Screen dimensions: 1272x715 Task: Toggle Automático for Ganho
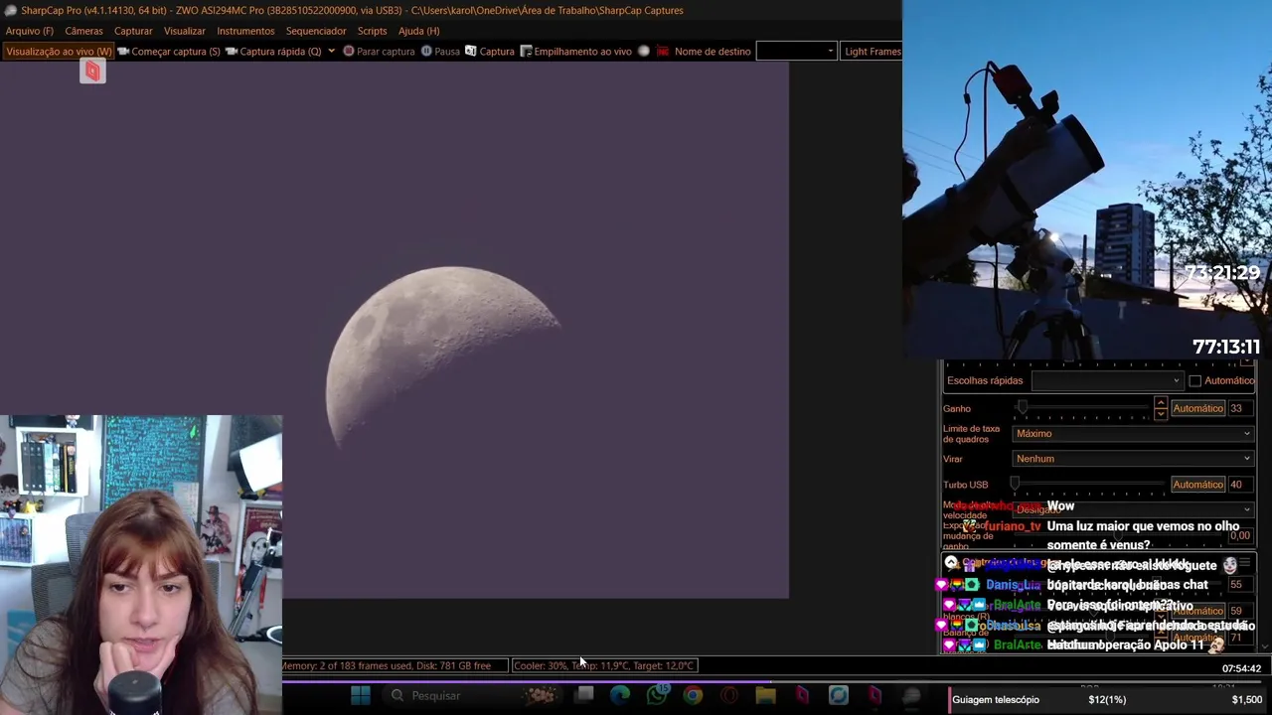pos(1197,408)
